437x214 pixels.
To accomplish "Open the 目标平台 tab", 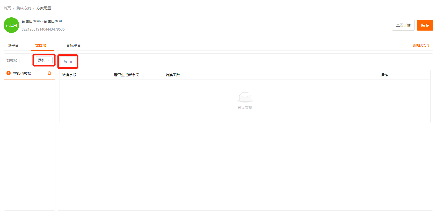I will pos(74,45).
